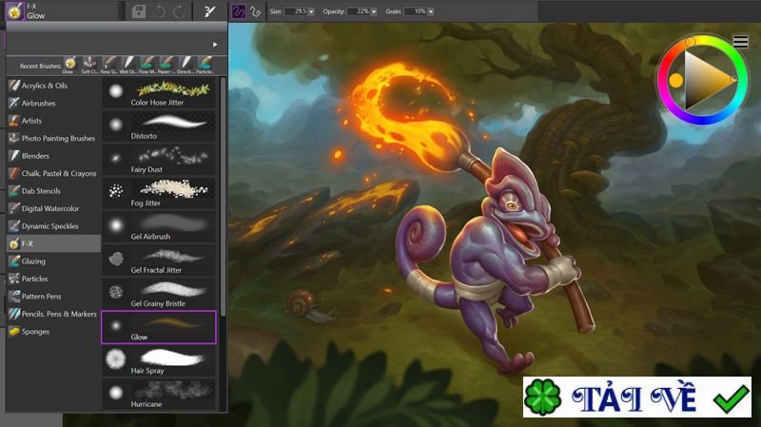Open the brush library panel flyout arrow
This screenshot has width=761, height=427.
tap(215, 44)
